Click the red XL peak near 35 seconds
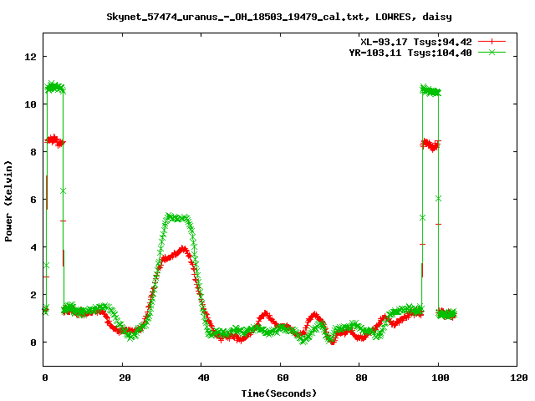 (184, 249)
